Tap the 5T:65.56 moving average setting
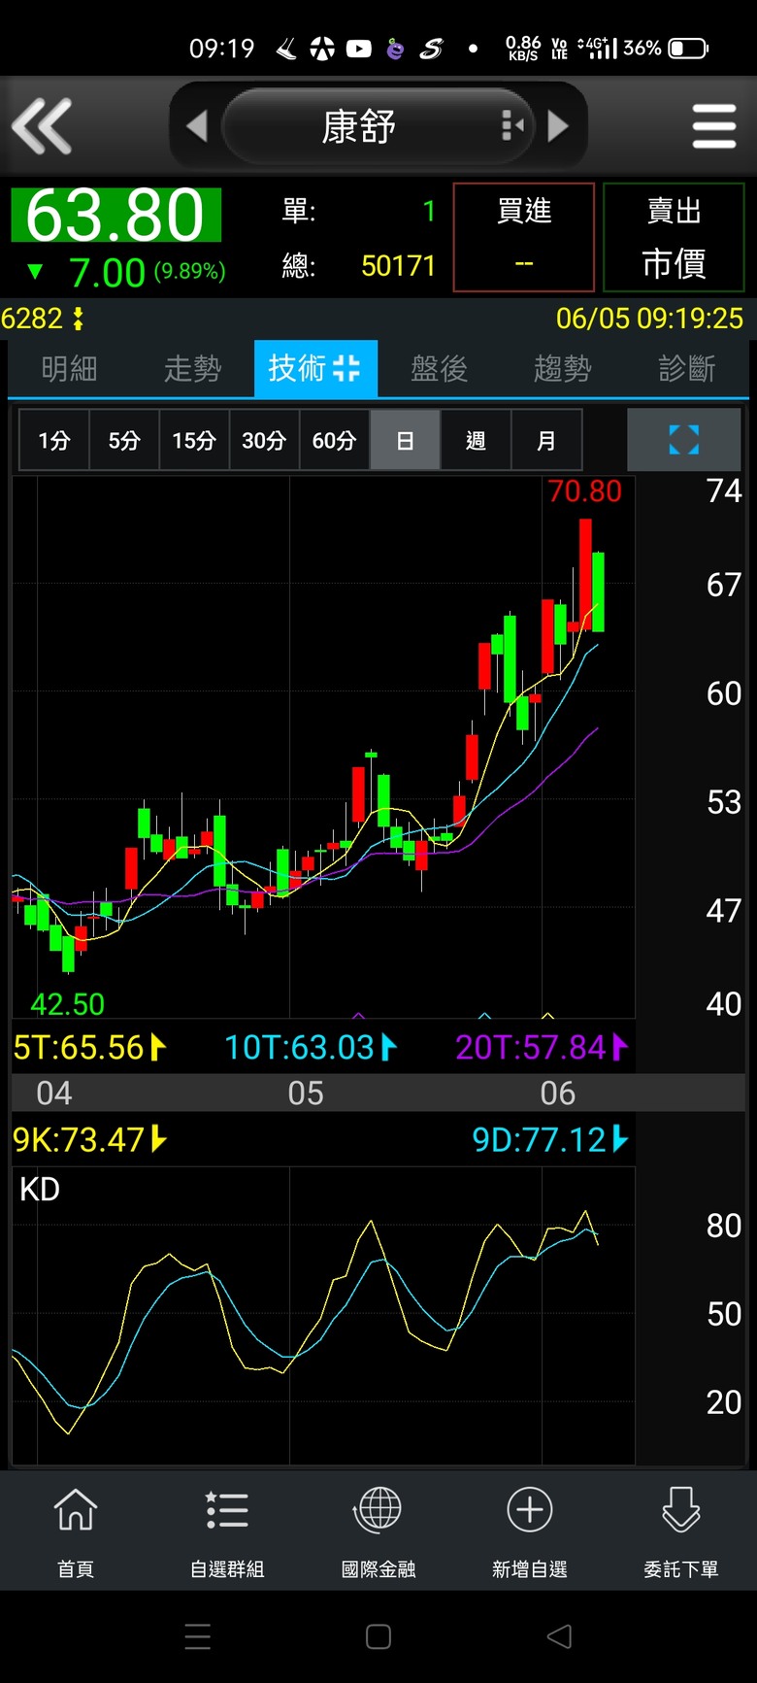Screen dimensions: 757x1683 coord(89,1048)
